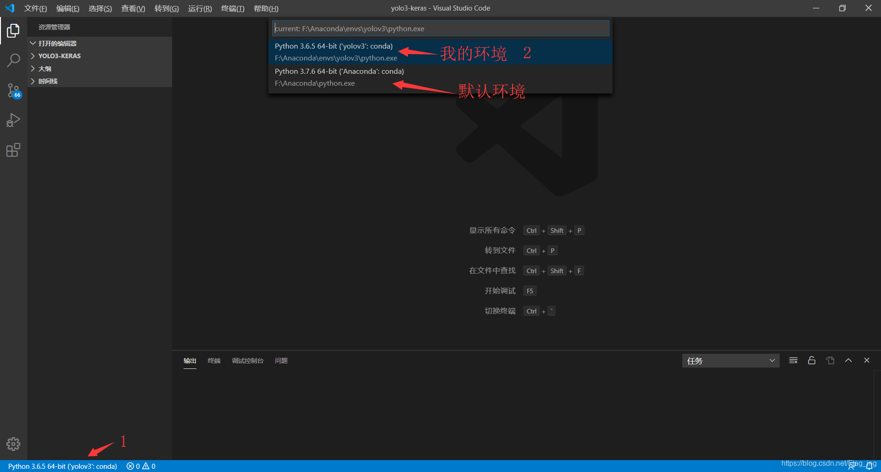Close the bottom panel
Image resolution: width=881 pixels, height=472 pixels.
pos(867,361)
